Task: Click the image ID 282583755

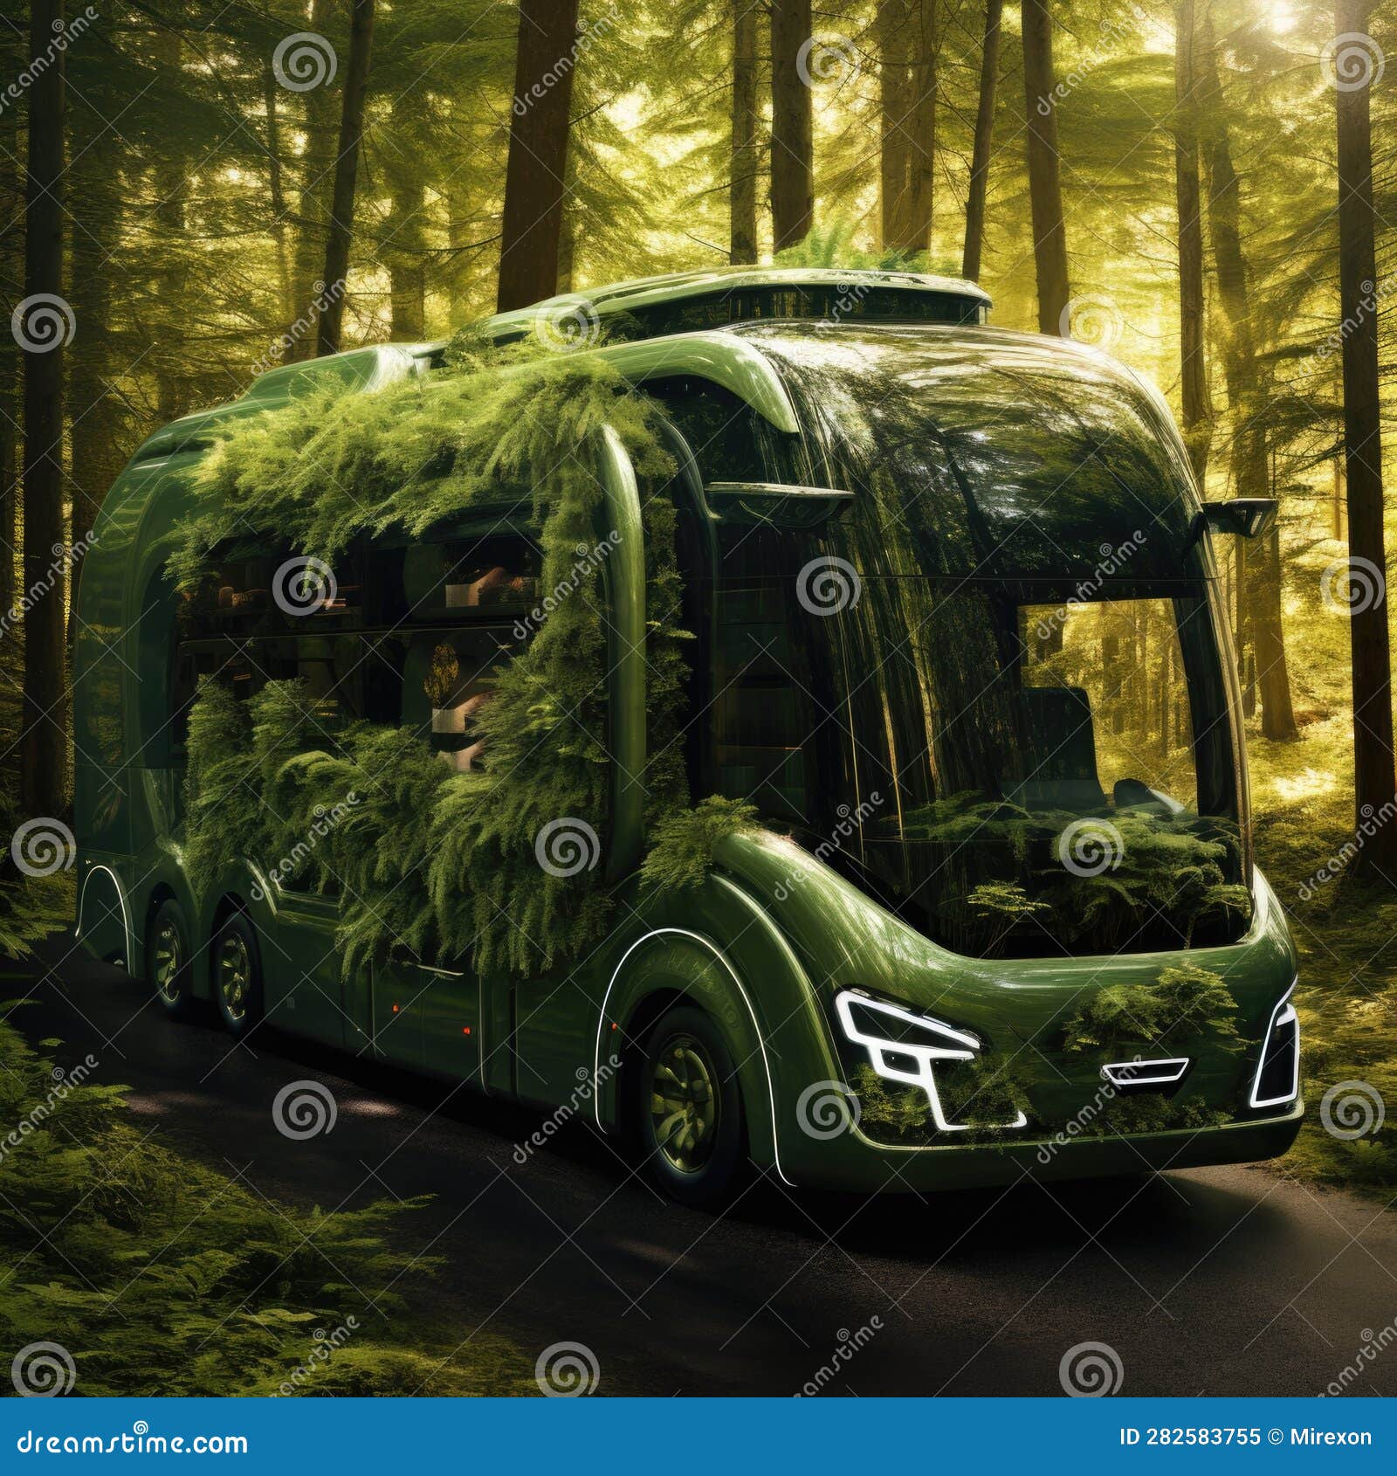Action: coord(1192,1437)
